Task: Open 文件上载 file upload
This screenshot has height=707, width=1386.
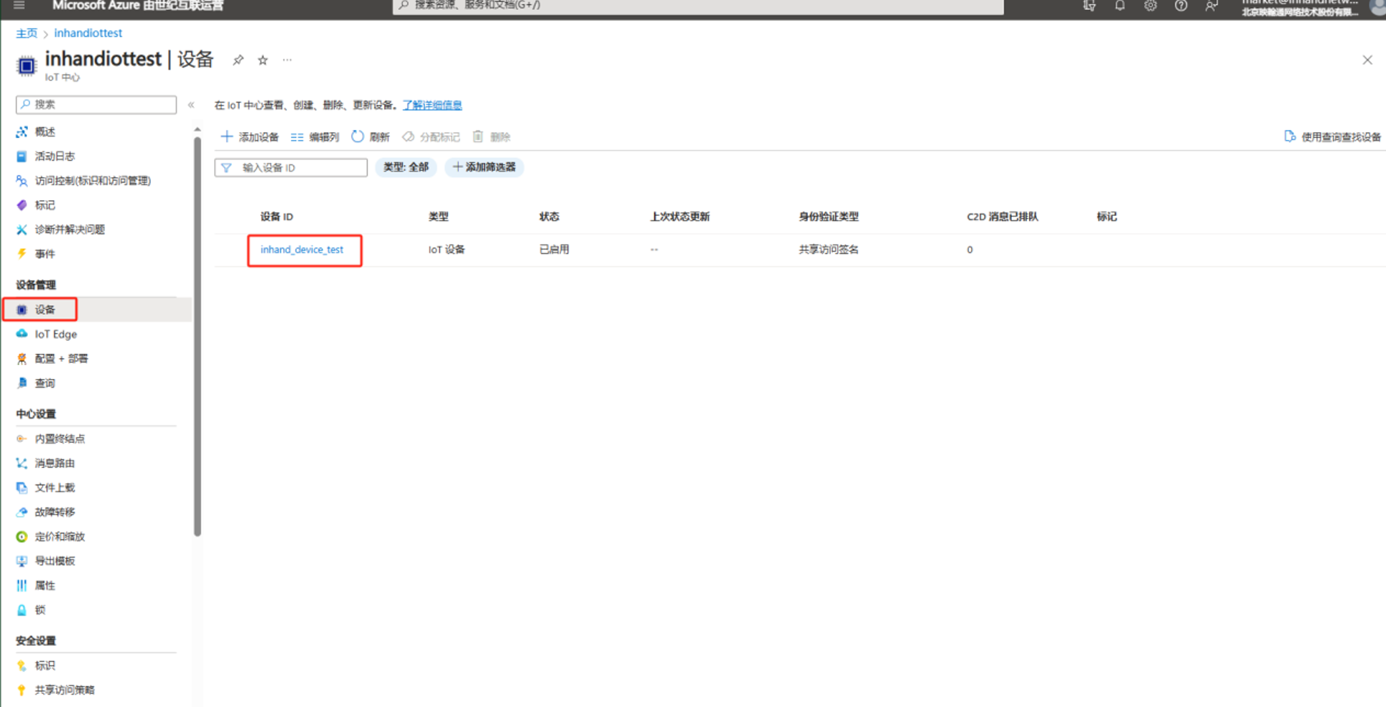Action: click(55, 487)
